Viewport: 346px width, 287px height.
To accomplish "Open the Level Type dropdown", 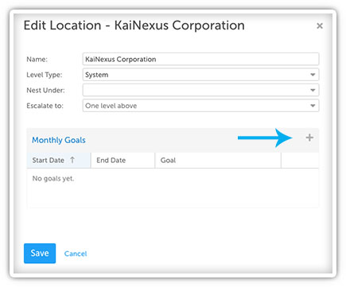I will 200,75.
